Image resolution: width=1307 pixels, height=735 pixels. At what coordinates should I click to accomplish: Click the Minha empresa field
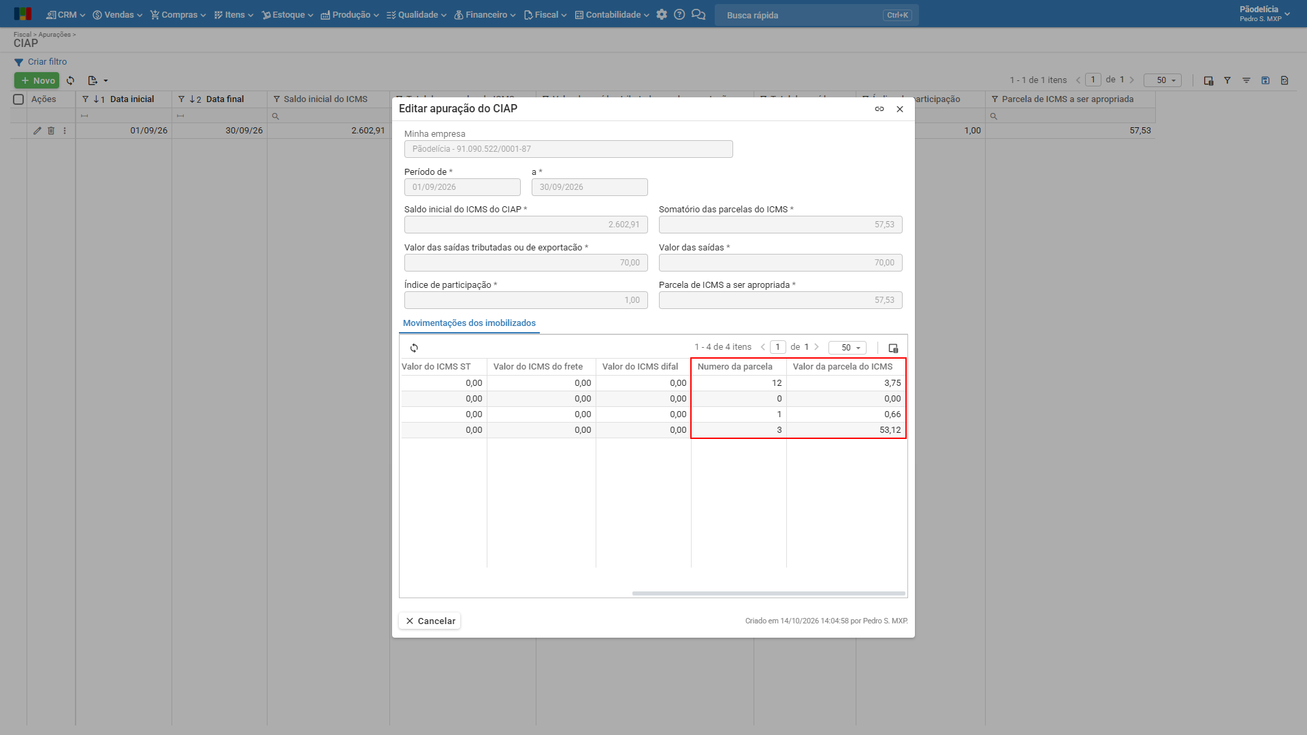[568, 149]
